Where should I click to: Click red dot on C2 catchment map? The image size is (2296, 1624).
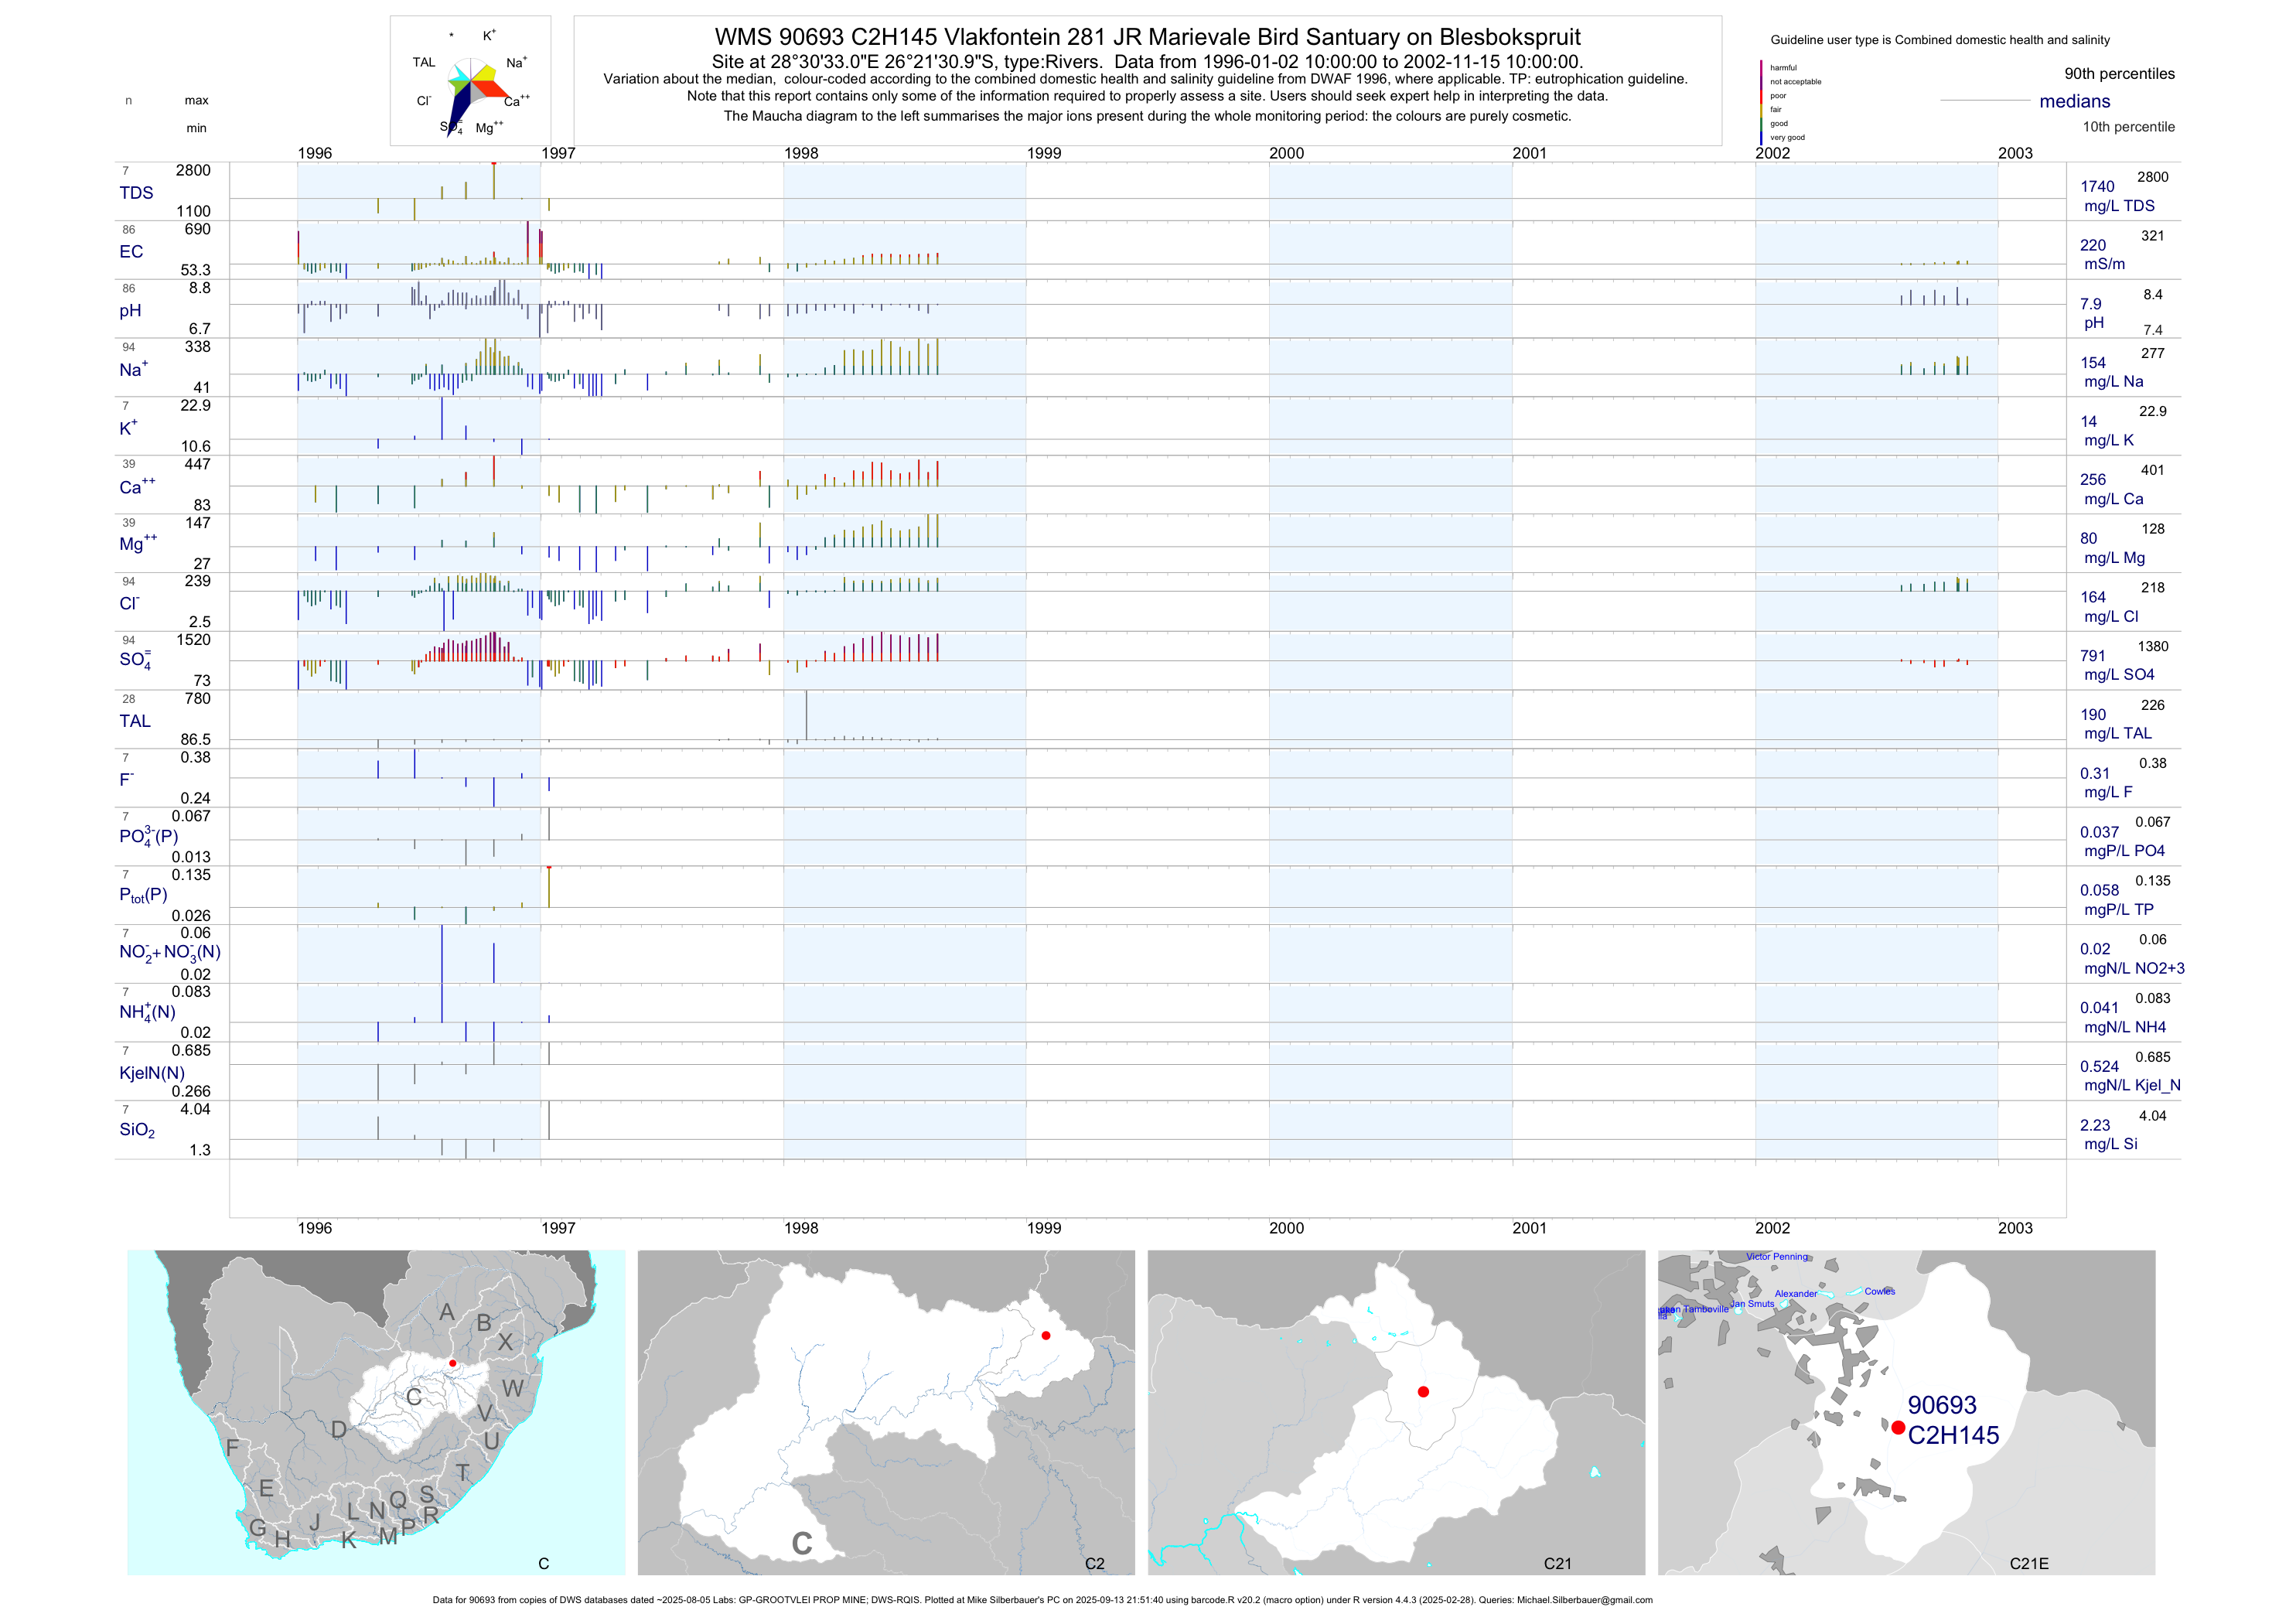point(1046,1335)
